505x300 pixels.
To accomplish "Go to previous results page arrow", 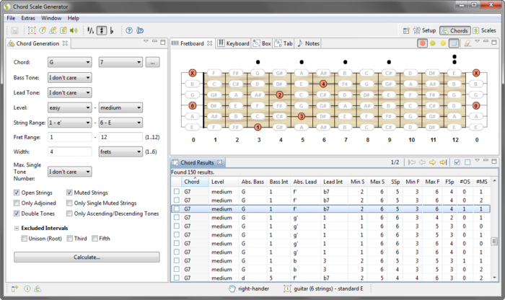I will [x=422, y=162].
